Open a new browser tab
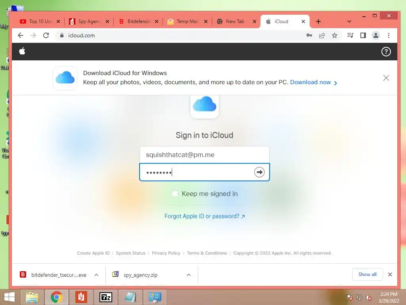Image resolution: width=406 pixels, height=305 pixels. pyautogui.click(x=318, y=21)
